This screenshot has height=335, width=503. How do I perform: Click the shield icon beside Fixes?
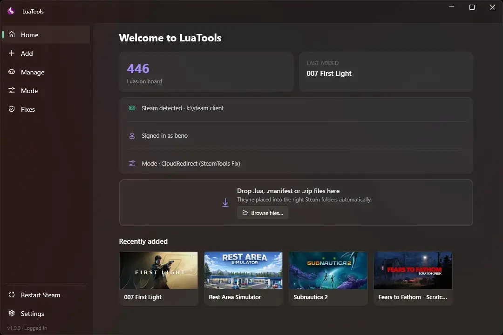coord(12,109)
